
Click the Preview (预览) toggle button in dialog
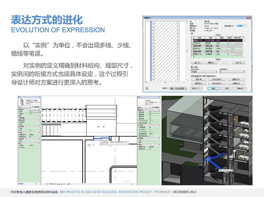(x=196, y=89)
